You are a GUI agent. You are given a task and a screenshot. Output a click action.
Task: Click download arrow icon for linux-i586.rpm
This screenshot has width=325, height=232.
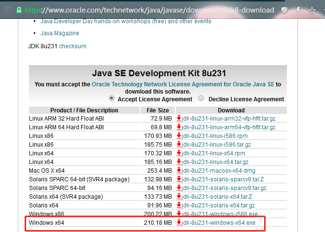pyautogui.click(x=179, y=136)
